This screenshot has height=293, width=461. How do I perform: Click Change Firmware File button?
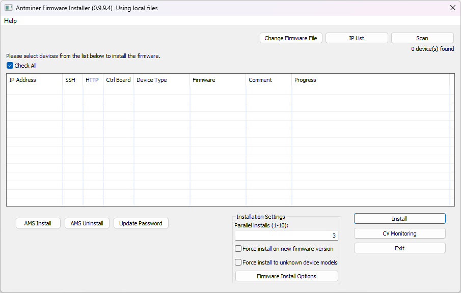(291, 38)
